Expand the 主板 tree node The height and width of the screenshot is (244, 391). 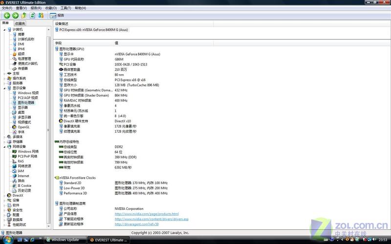point(4,74)
